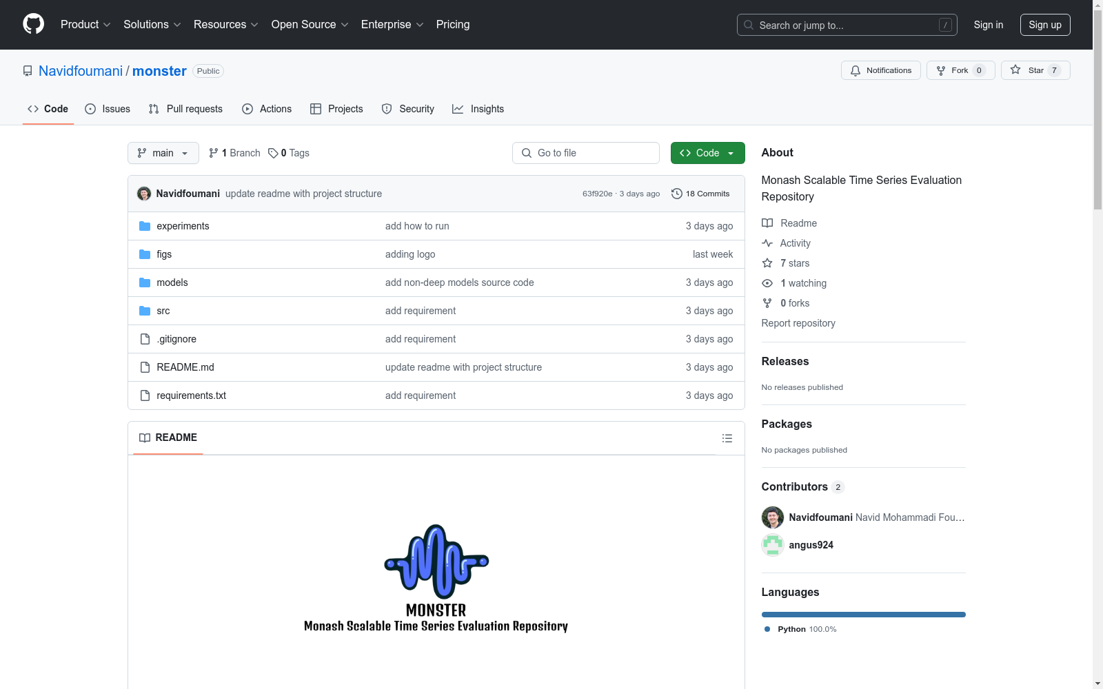The image size is (1103, 689).
Task: Click the Go to file search box
Action: (586, 153)
